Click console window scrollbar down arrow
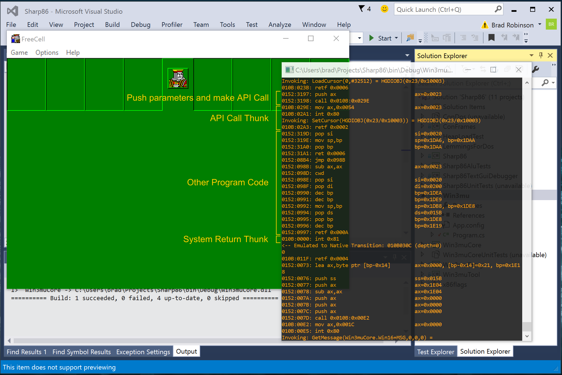 point(527,336)
